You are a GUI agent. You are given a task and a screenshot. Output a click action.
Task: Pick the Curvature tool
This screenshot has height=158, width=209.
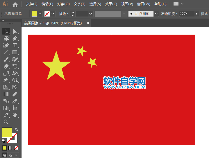tap(6, 45)
